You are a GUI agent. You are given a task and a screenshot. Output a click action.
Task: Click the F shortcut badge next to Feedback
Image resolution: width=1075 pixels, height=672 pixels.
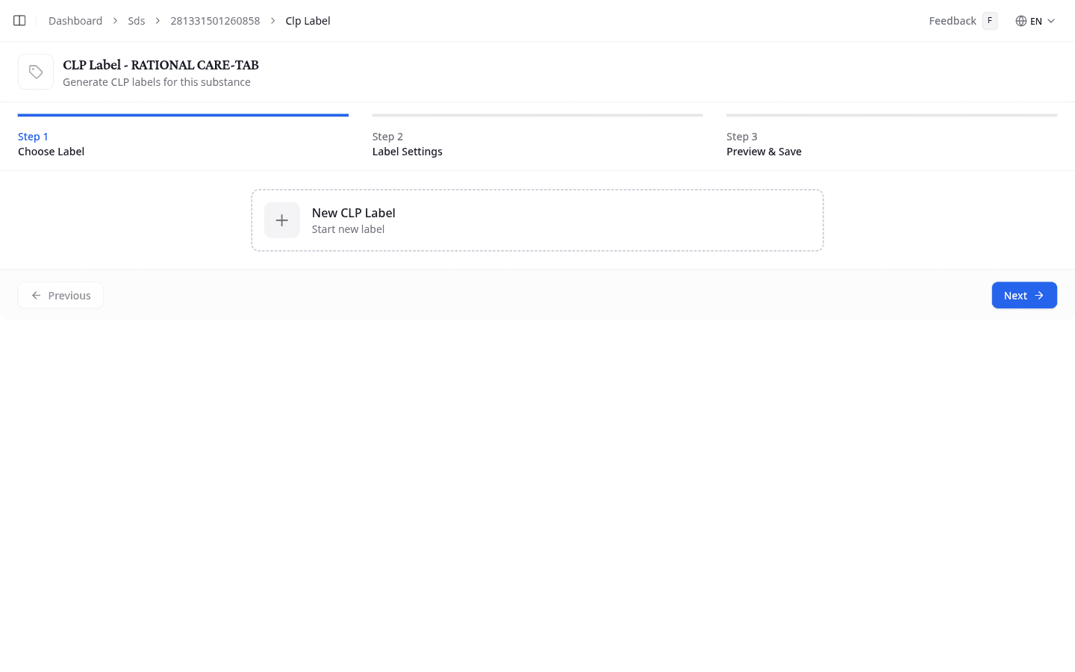[989, 20]
